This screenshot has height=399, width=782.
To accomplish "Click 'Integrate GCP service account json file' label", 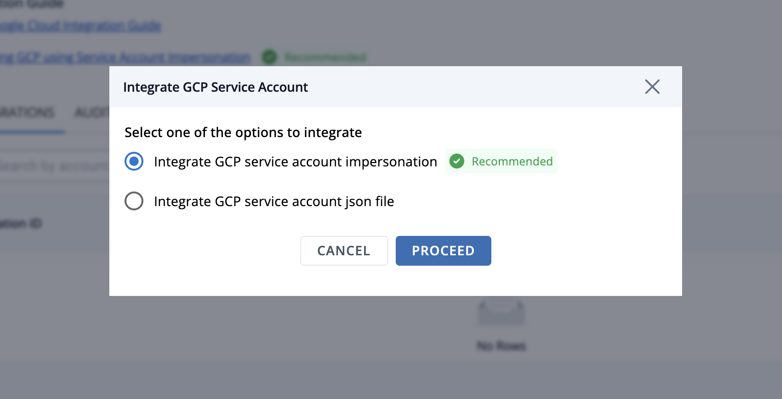I will (x=274, y=201).
